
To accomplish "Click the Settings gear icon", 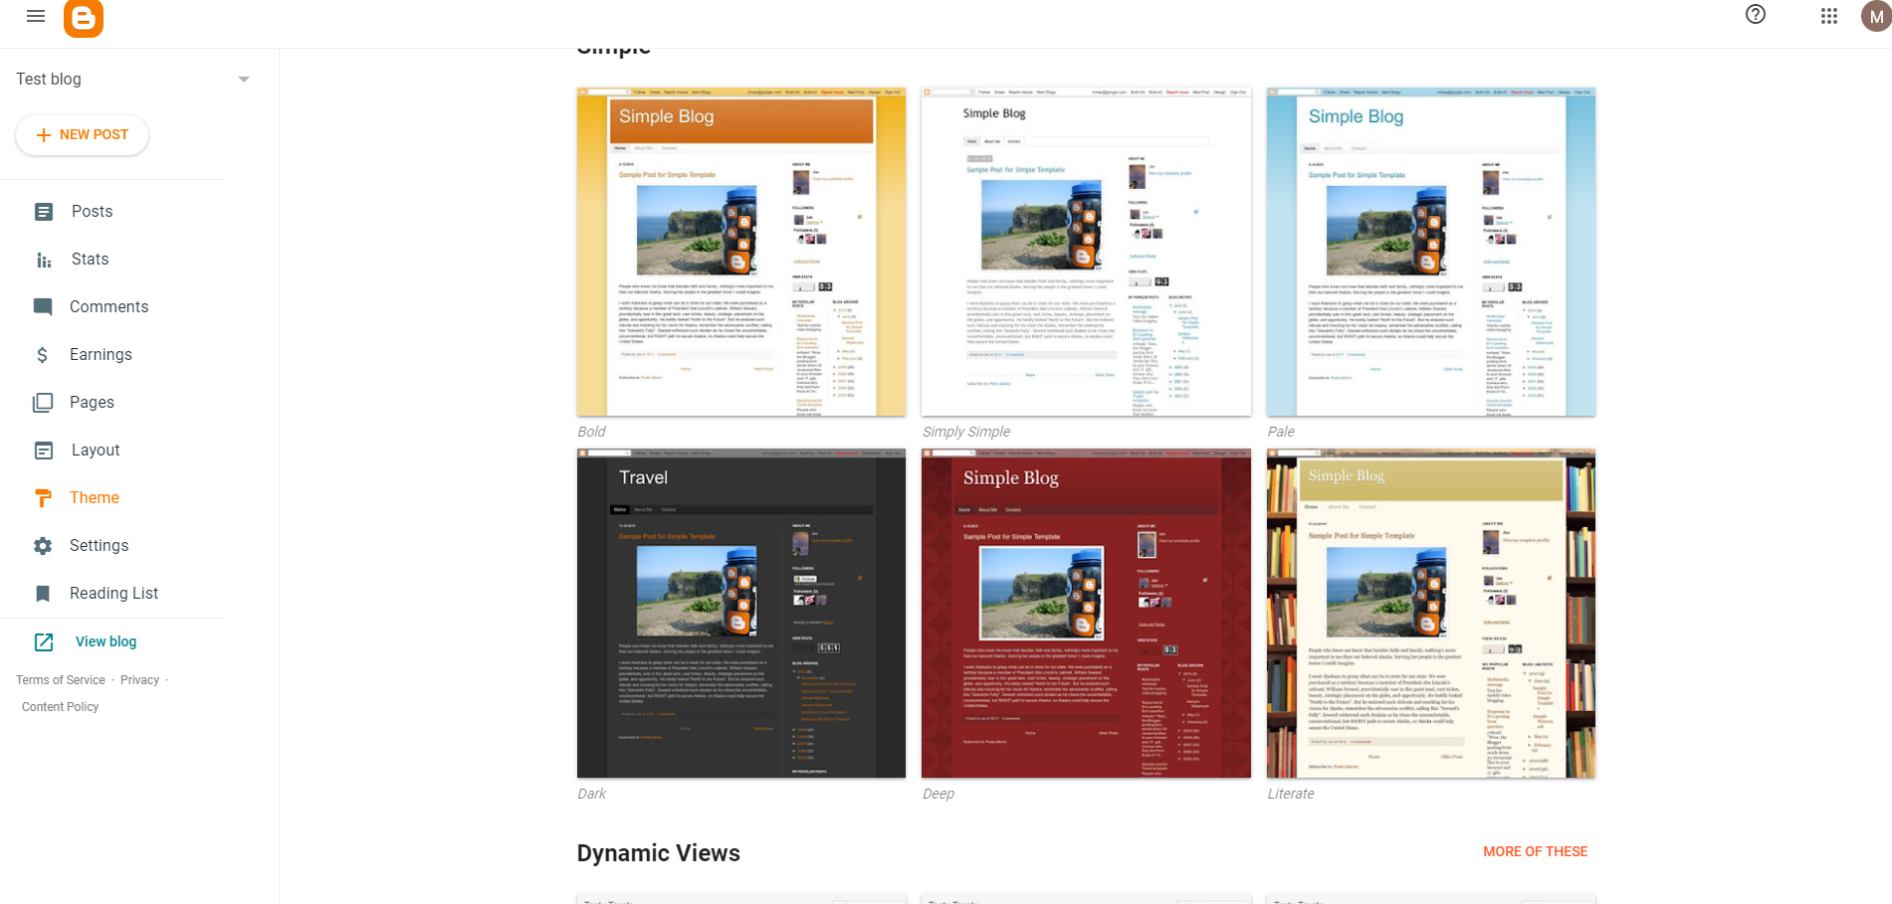I will 43,546.
